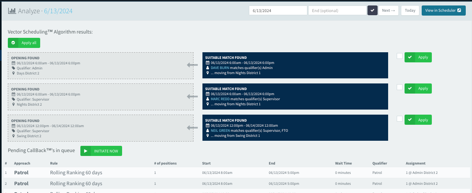Click arrow pointing to Swing District 2 opening
Screen dimensions: 472x193
coord(193,127)
